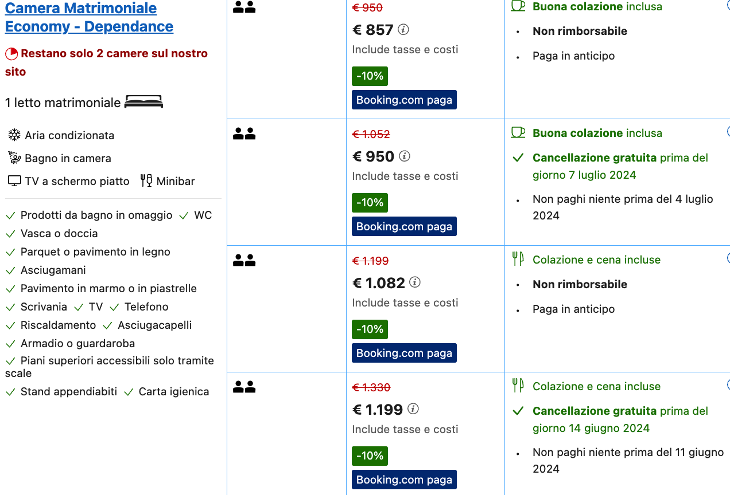Click info icon next to € 1.082
Viewport: 730px width, 495px height.
pyautogui.click(x=415, y=282)
